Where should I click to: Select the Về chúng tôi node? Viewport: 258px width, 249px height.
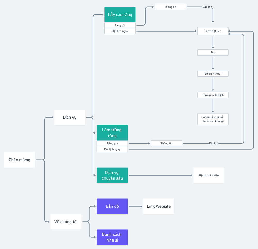[66, 222]
